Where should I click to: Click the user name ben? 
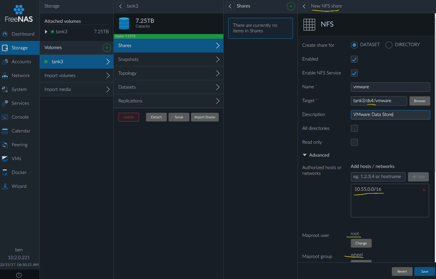(x=19, y=250)
